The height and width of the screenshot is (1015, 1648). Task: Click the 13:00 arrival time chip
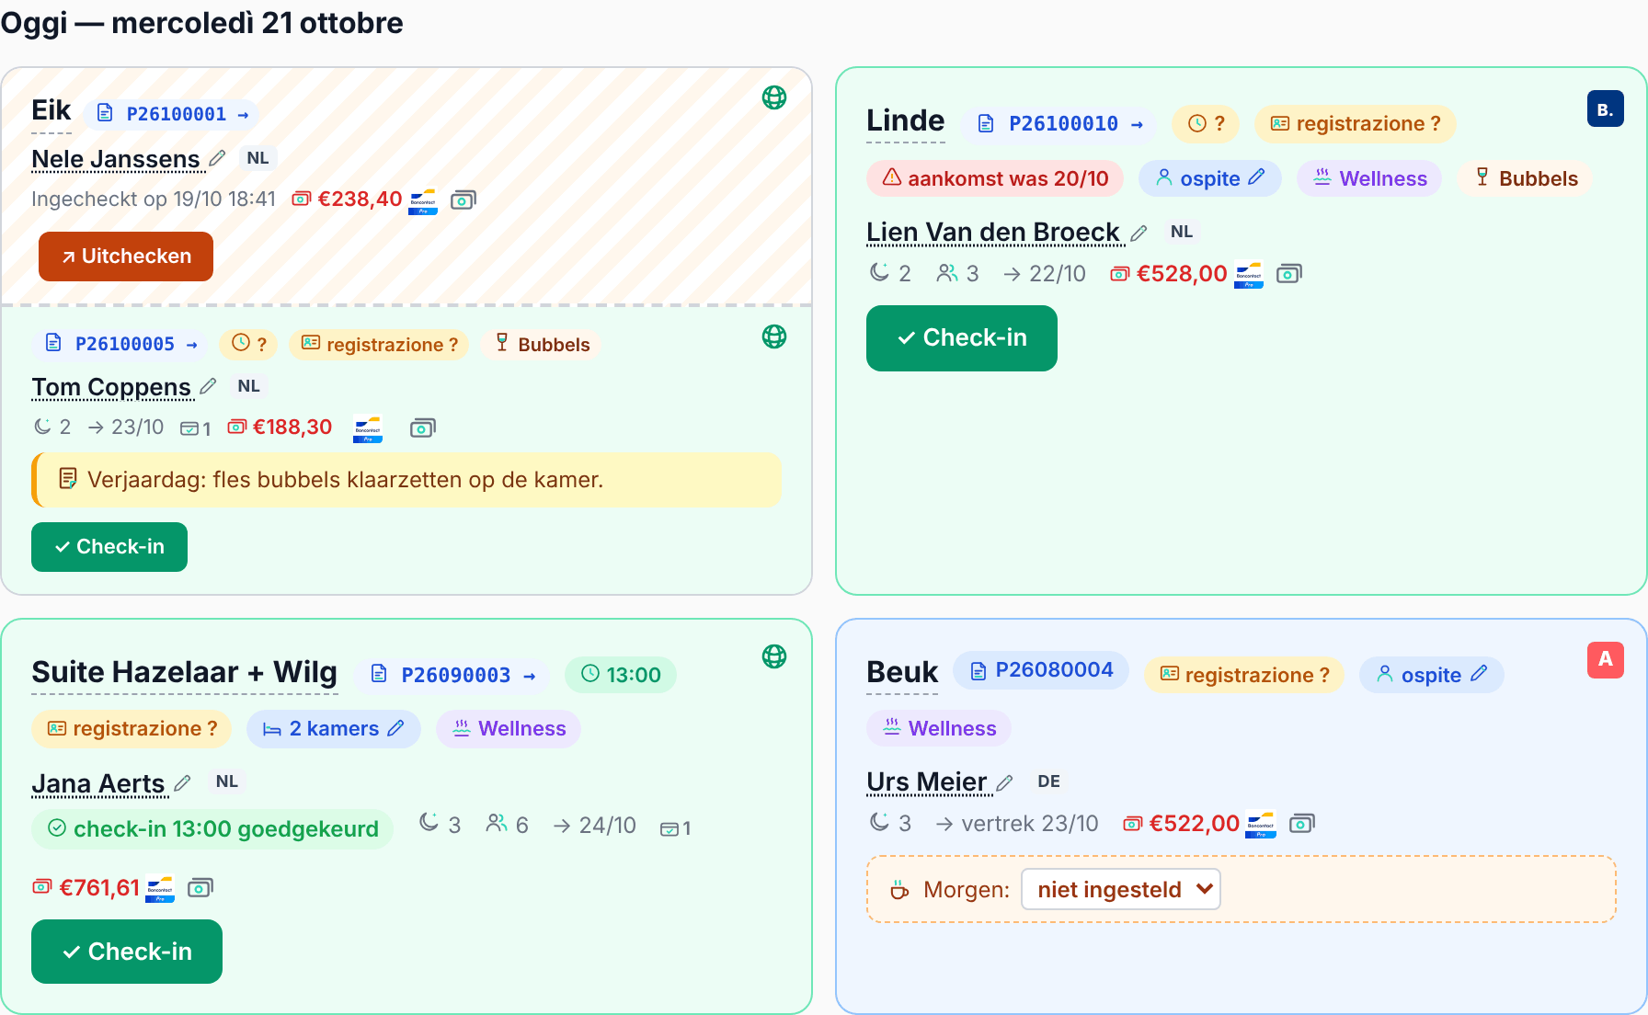[621, 675]
